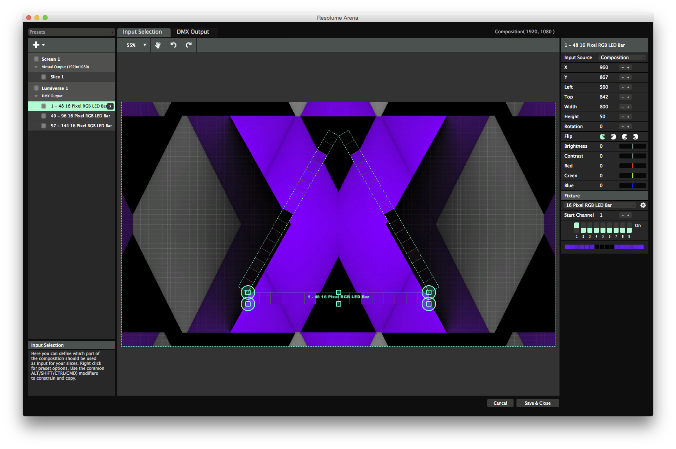Click the add fixture plus icon
676x449 pixels.
point(36,45)
